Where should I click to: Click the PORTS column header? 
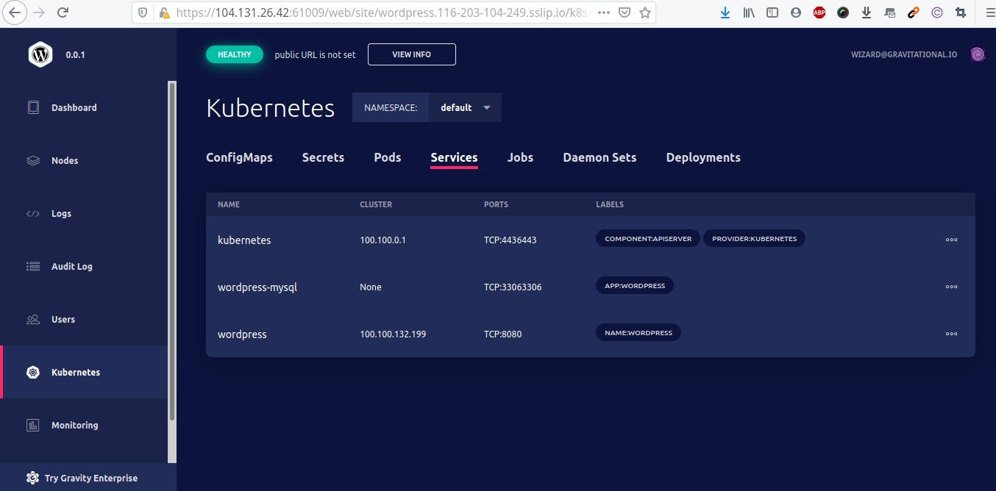[x=496, y=204]
